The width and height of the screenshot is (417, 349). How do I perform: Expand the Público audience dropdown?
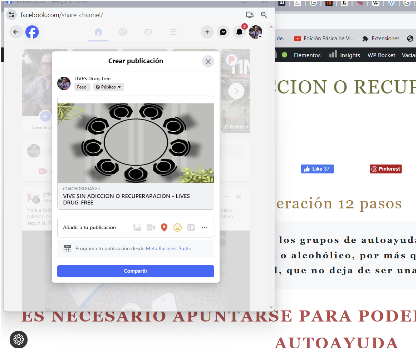pyautogui.click(x=108, y=87)
